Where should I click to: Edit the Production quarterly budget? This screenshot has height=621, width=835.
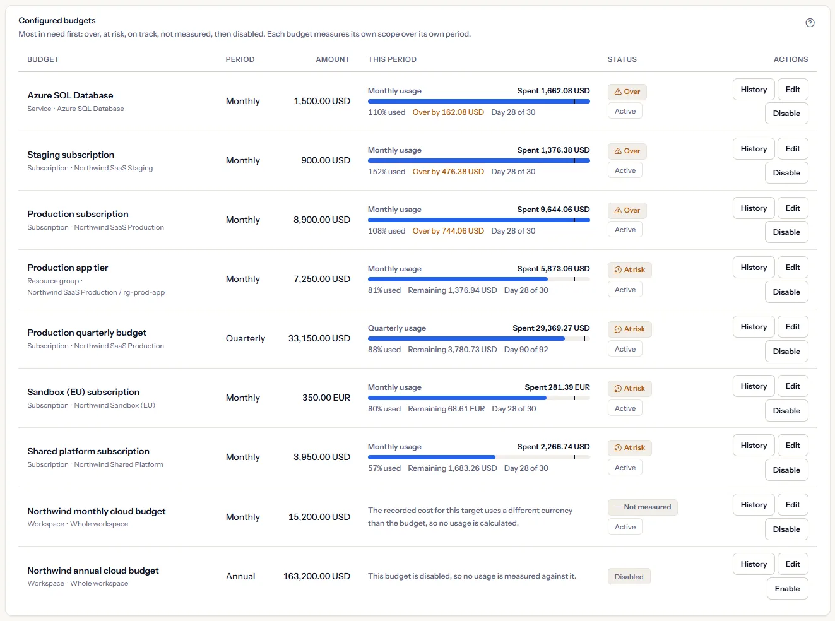click(793, 327)
